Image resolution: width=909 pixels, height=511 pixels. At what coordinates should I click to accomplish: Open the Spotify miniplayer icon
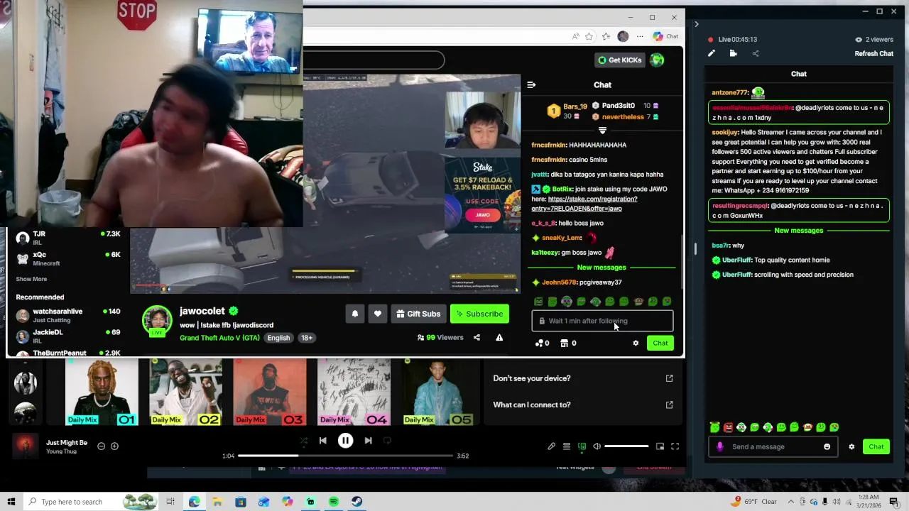click(x=660, y=446)
